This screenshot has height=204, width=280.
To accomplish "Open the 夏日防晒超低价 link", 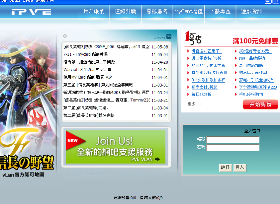I will tap(253, 66).
